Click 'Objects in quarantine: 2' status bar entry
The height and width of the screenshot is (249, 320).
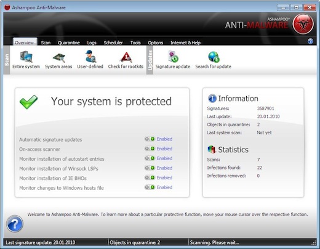135,243
